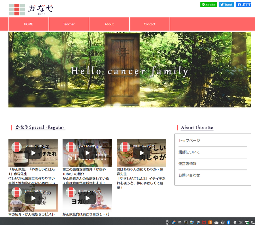Share the page with the Tweet button
The width and height of the screenshot is (255, 225).
pos(226,5)
